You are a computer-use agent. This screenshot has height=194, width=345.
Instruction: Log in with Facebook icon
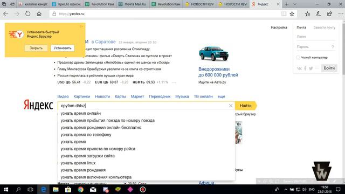point(305,68)
